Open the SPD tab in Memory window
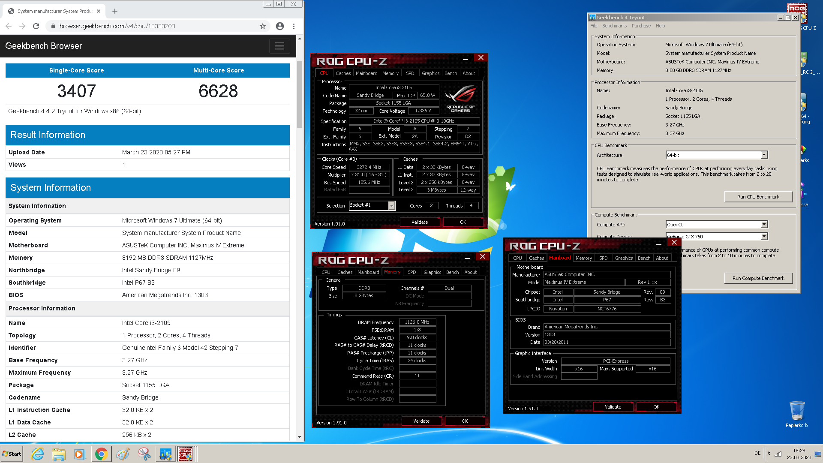This screenshot has height=463, width=823. click(412, 272)
